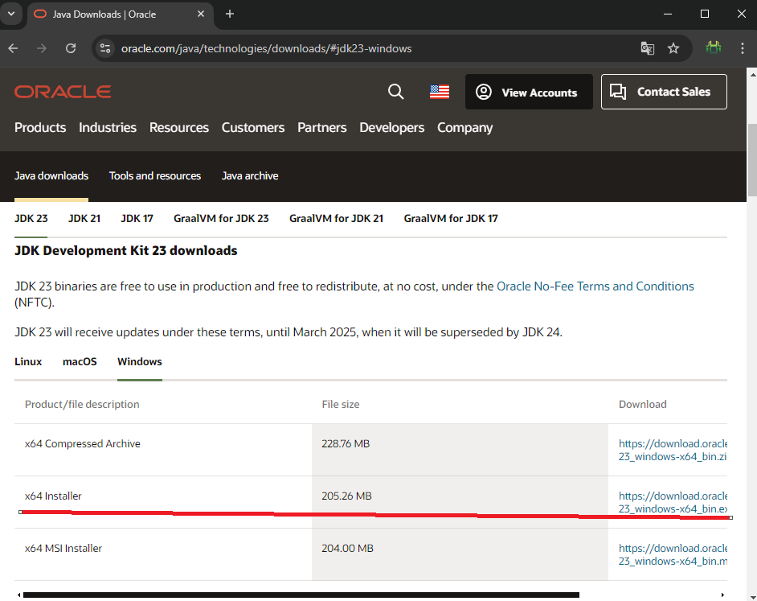Open the tab search dropdown chevron
Image resolution: width=757 pixels, height=601 pixels.
point(11,14)
